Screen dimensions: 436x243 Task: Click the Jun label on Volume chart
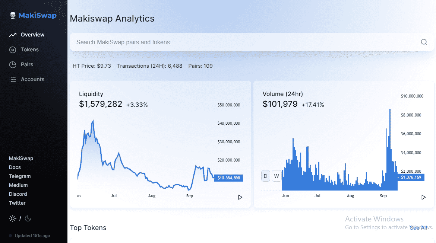click(x=285, y=196)
